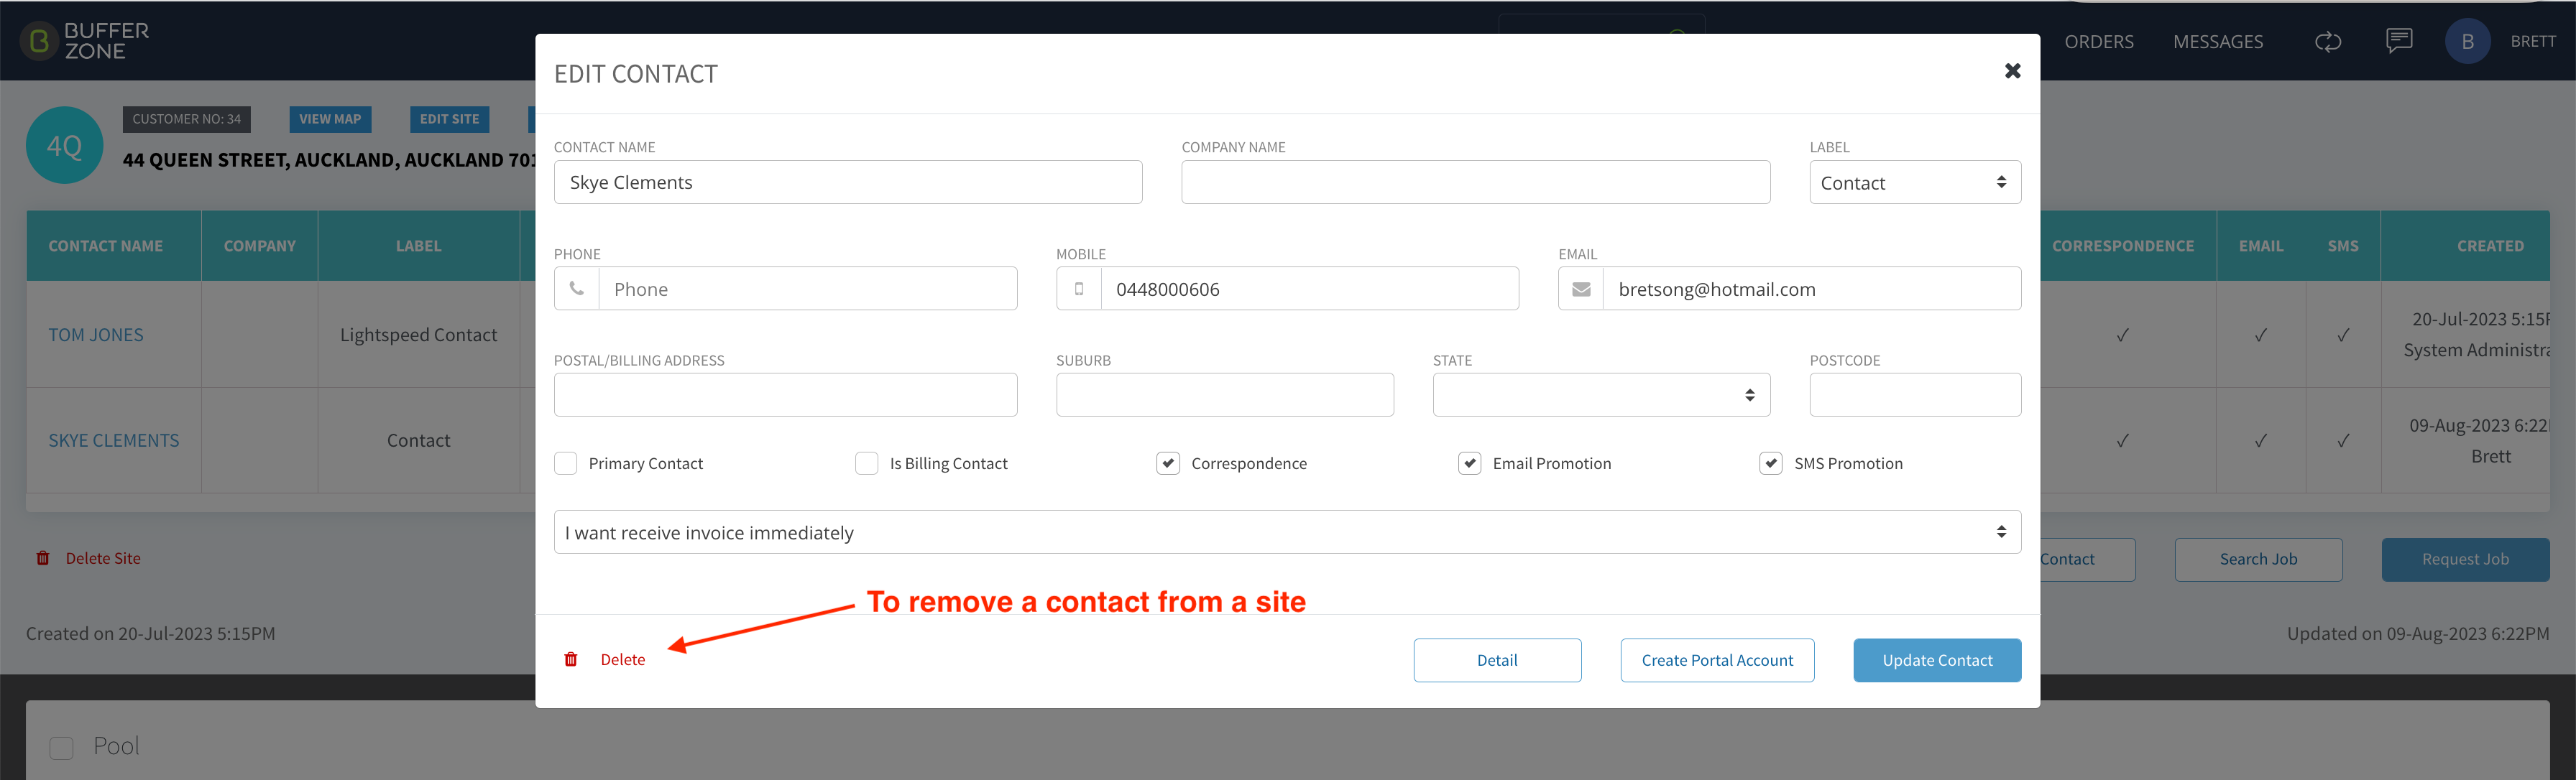The width and height of the screenshot is (2576, 780).
Task: Click the Mobile number field
Action: click(1310, 289)
